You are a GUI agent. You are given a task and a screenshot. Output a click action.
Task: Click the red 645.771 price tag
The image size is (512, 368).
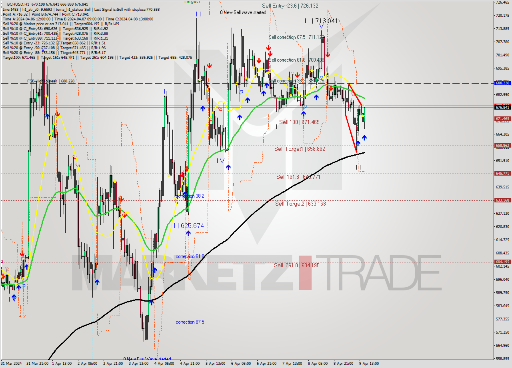coord(502,174)
